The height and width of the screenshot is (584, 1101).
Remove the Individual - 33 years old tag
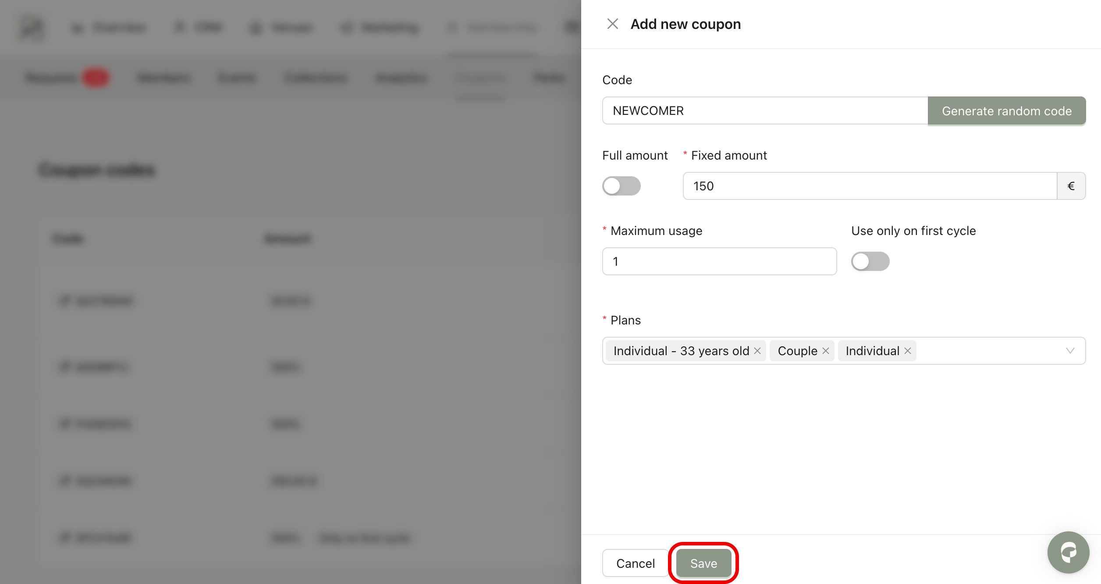757,351
